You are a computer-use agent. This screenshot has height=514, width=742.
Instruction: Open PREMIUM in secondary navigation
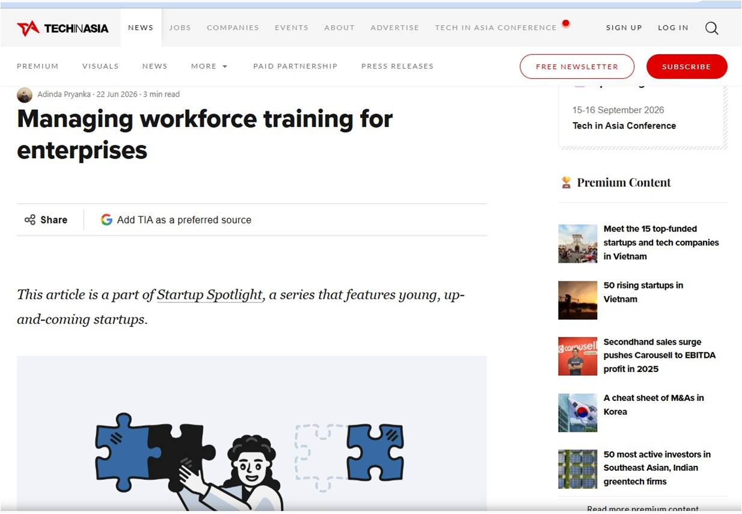point(38,66)
